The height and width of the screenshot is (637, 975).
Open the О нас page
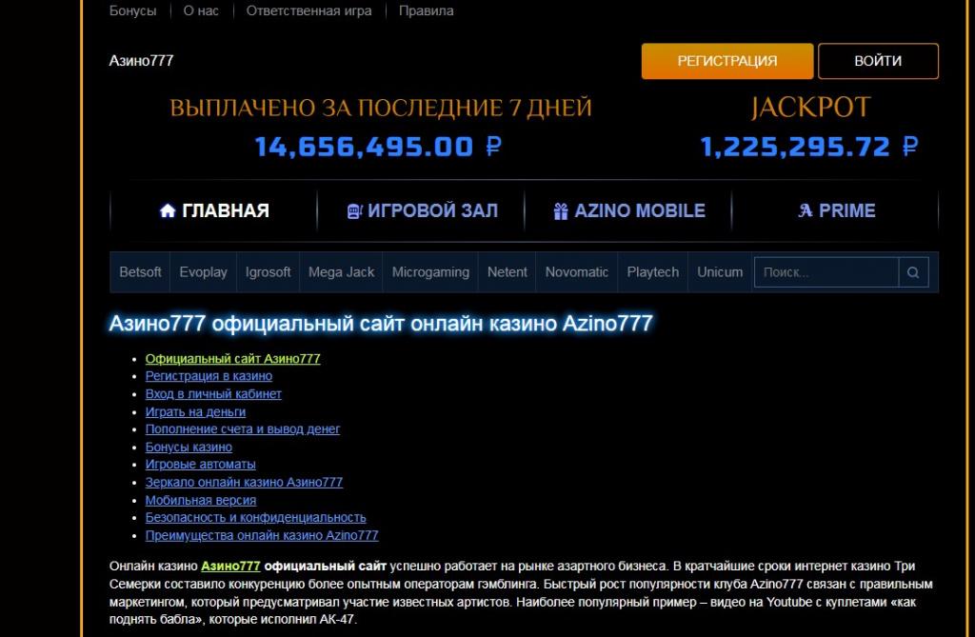pos(201,10)
